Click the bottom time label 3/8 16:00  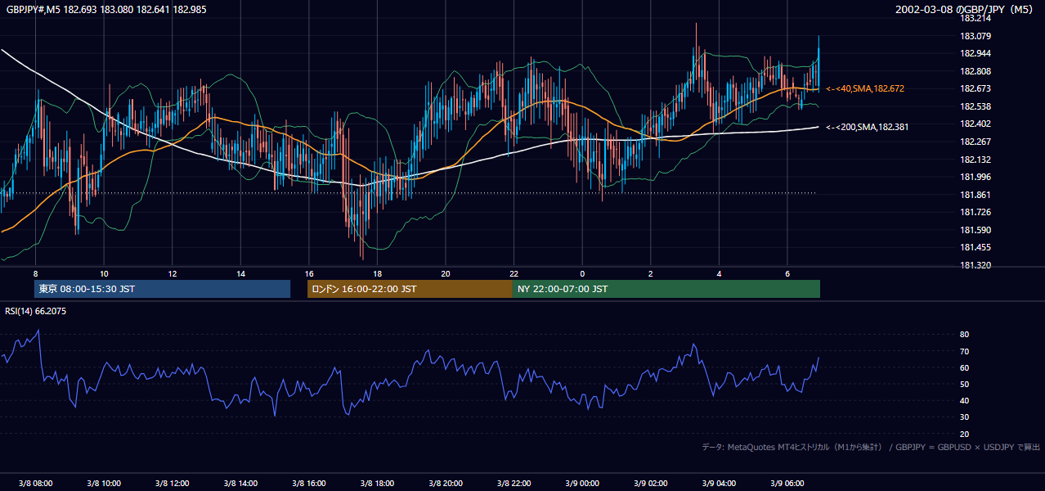click(308, 483)
